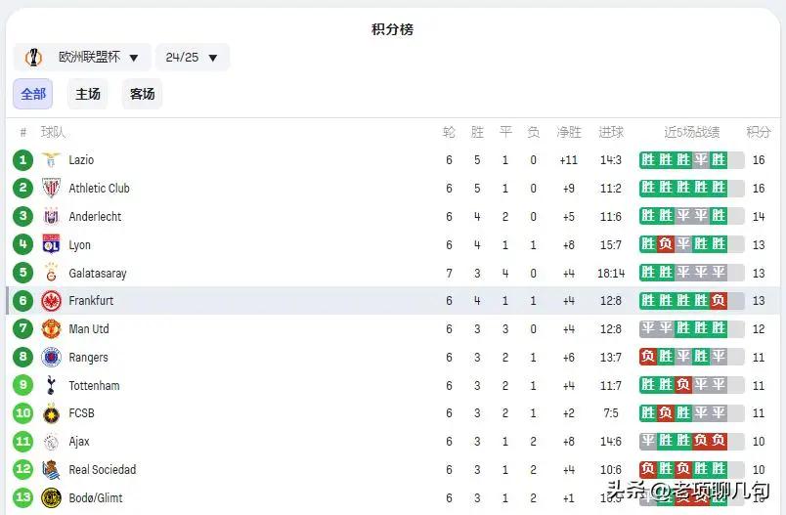Sort by the 积分 points column header
The width and height of the screenshot is (786, 515).
pyautogui.click(x=759, y=132)
